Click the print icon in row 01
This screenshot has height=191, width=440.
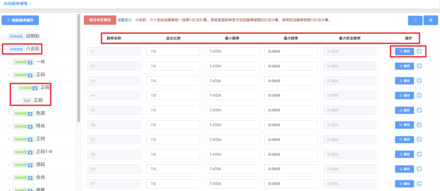point(419,51)
